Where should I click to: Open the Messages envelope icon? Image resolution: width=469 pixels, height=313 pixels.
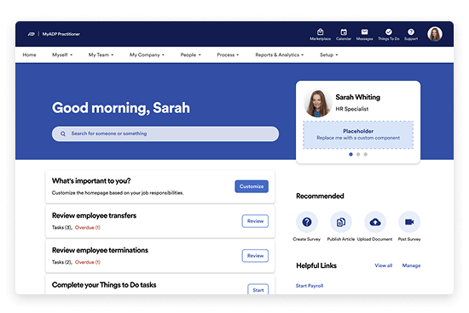(x=364, y=31)
